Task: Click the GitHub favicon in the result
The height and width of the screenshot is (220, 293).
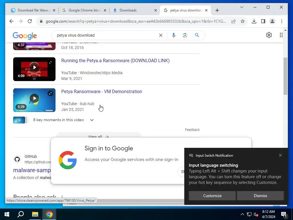Action: point(17,159)
